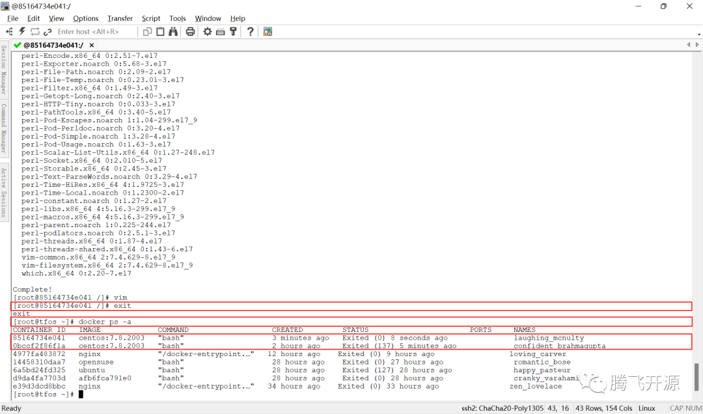This screenshot has width=703, height=414.
Task: Launch SecureFX file transfer icon
Action: point(268,31)
